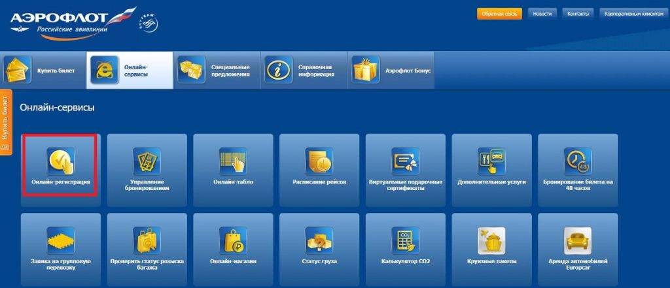Go to Справочная информация tab
This screenshot has height=288, width=670.
click(x=304, y=71)
